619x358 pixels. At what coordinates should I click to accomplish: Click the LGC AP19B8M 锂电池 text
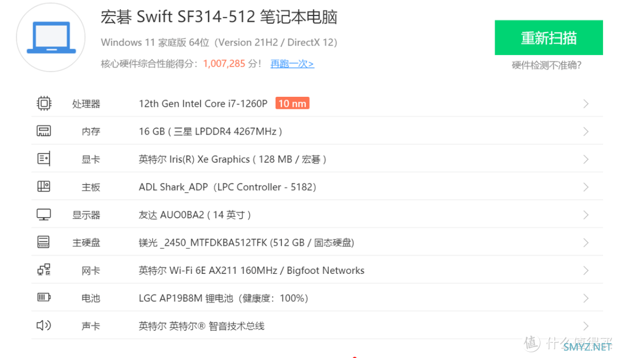[224, 298]
